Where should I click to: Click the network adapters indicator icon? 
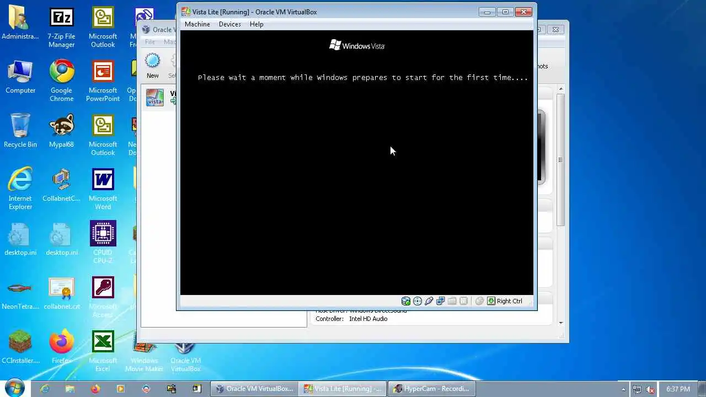click(441, 301)
